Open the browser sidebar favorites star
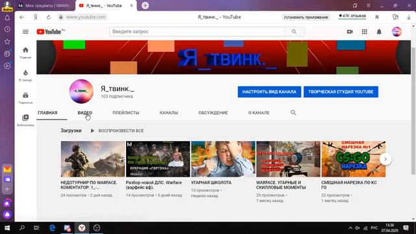Image resolution: width=416 pixels, height=234 pixels. click(7, 42)
